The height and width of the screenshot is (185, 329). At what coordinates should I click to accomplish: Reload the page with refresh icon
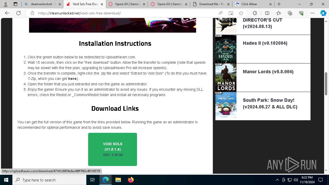coord(19,13)
